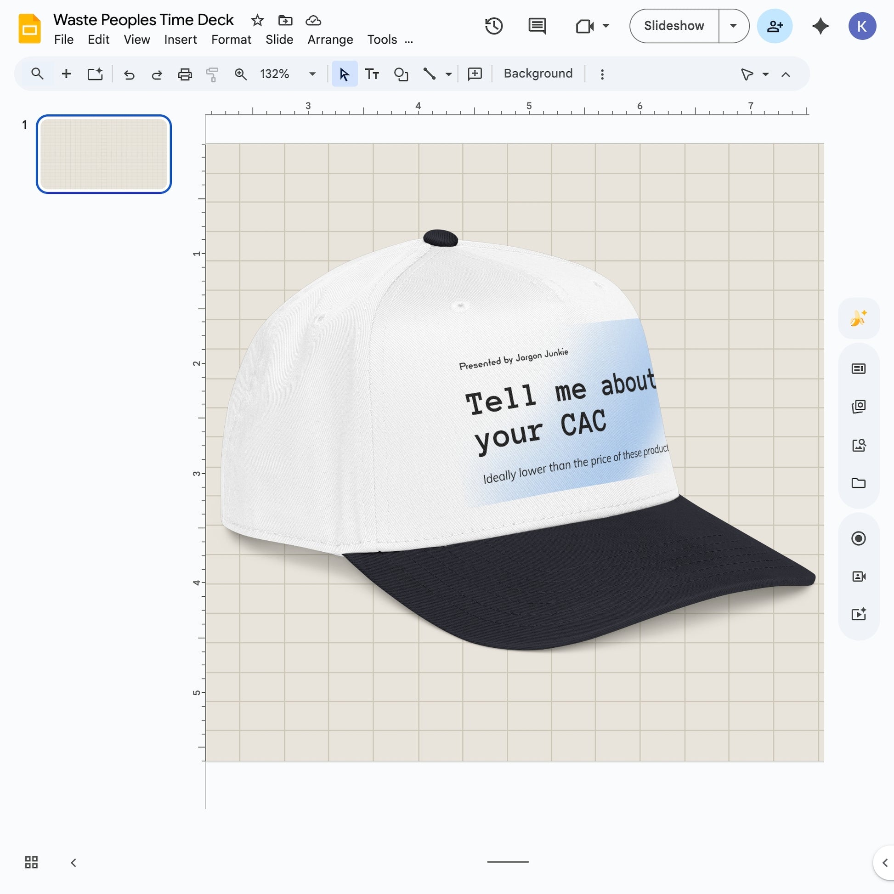Undo the last action
894x894 pixels.
click(129, 74)
